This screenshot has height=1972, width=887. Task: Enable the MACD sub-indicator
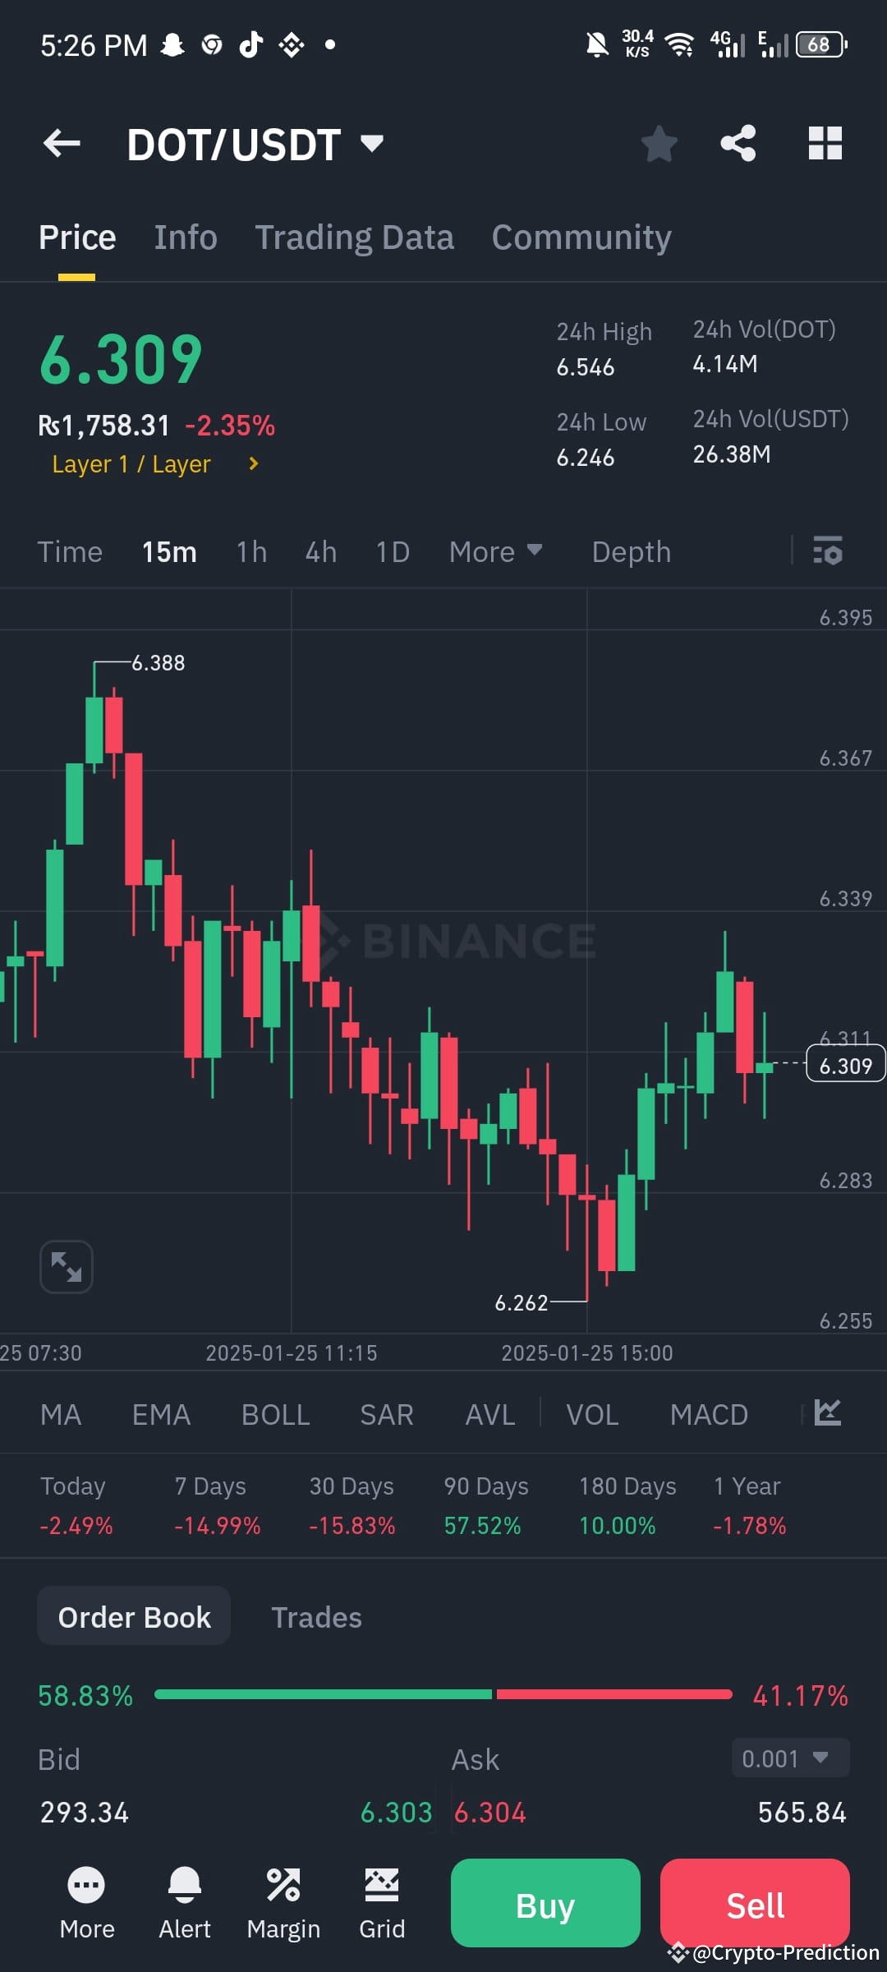click(709, 1415)
